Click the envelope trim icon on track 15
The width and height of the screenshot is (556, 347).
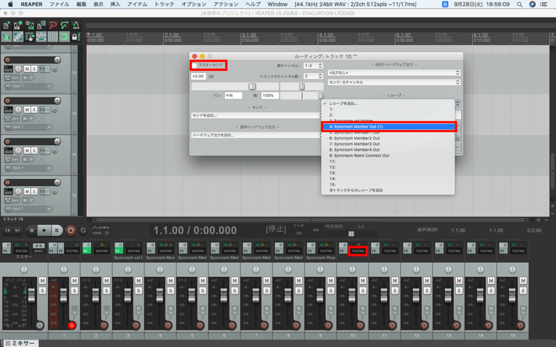(x=8, y=200)
